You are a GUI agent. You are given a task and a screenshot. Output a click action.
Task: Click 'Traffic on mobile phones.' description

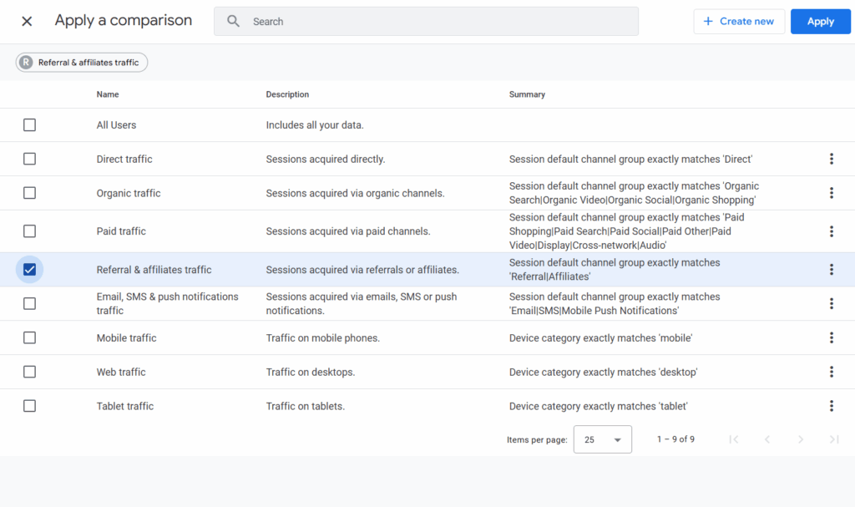point(323,337)
